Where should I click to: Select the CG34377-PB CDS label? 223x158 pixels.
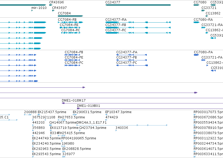coord(127,57)
